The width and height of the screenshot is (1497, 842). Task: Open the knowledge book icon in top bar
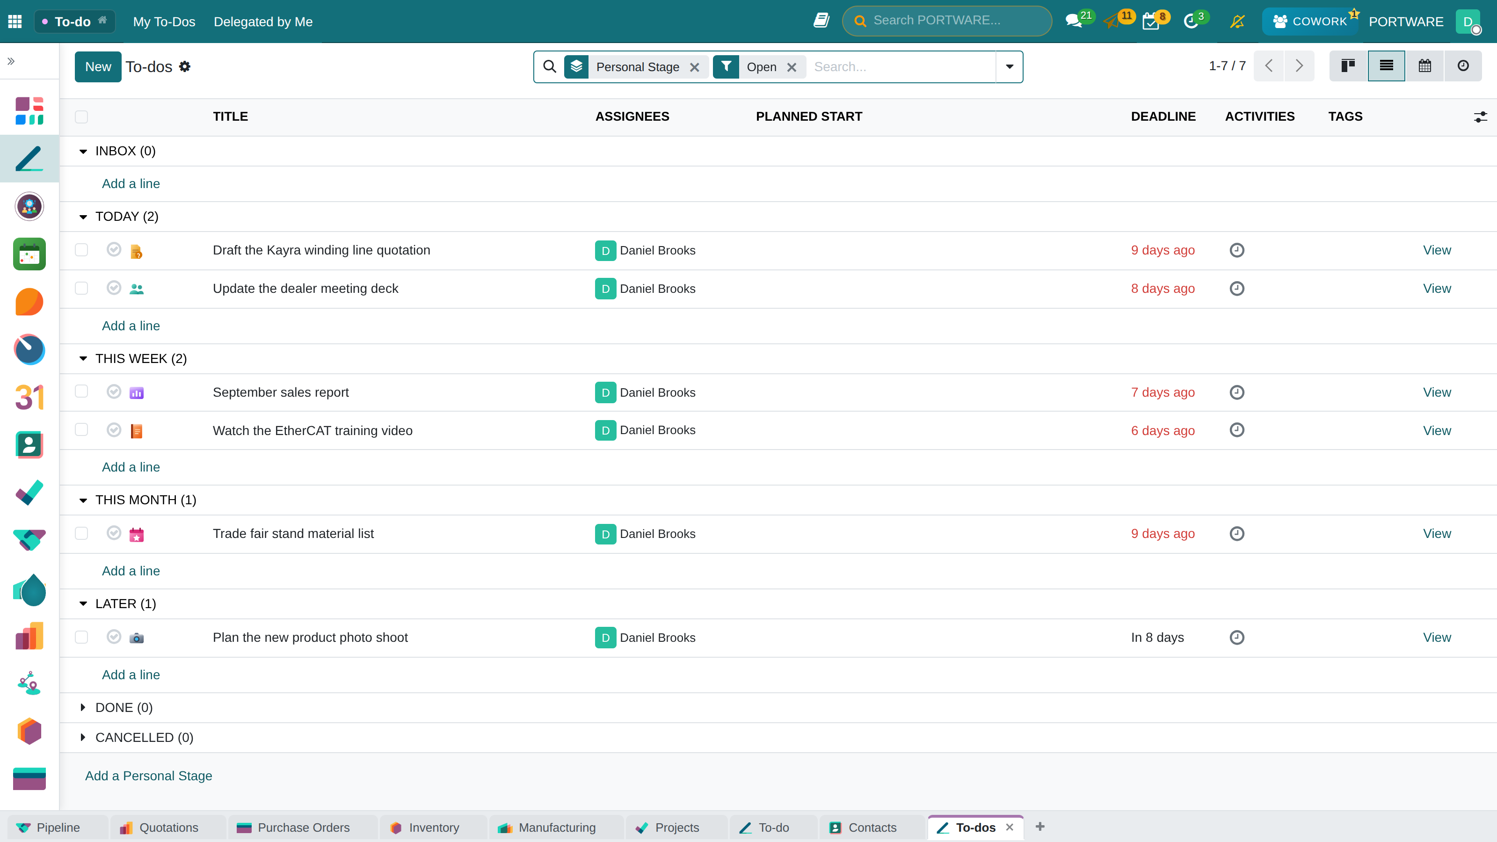[x=821, y=21]
